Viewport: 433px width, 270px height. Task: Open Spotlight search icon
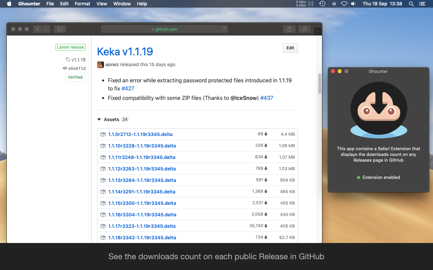(x=411, y=4)
